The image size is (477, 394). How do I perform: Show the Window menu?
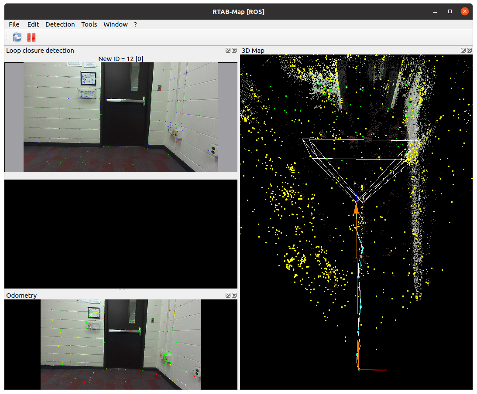[x=115, y=24]
